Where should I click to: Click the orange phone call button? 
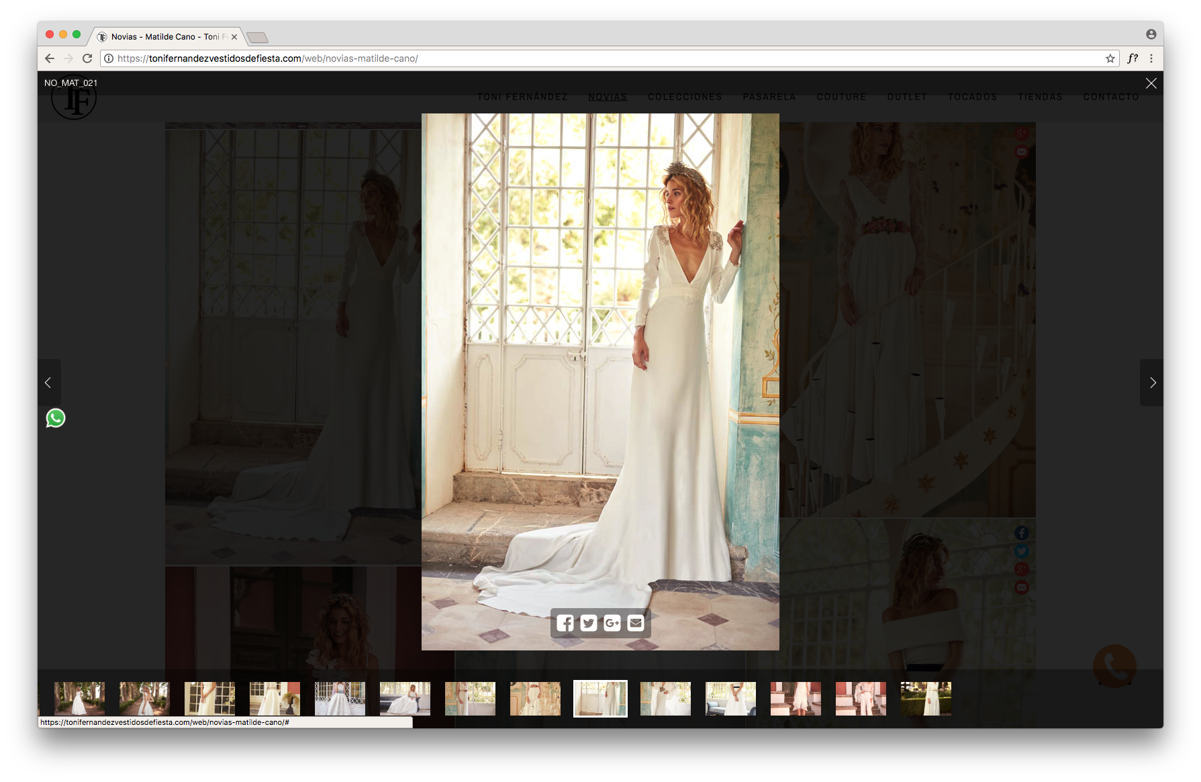(1114, 665)
